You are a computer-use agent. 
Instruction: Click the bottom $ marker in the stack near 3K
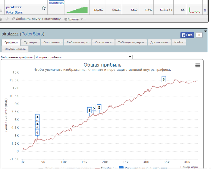click(x=37, y=133)
